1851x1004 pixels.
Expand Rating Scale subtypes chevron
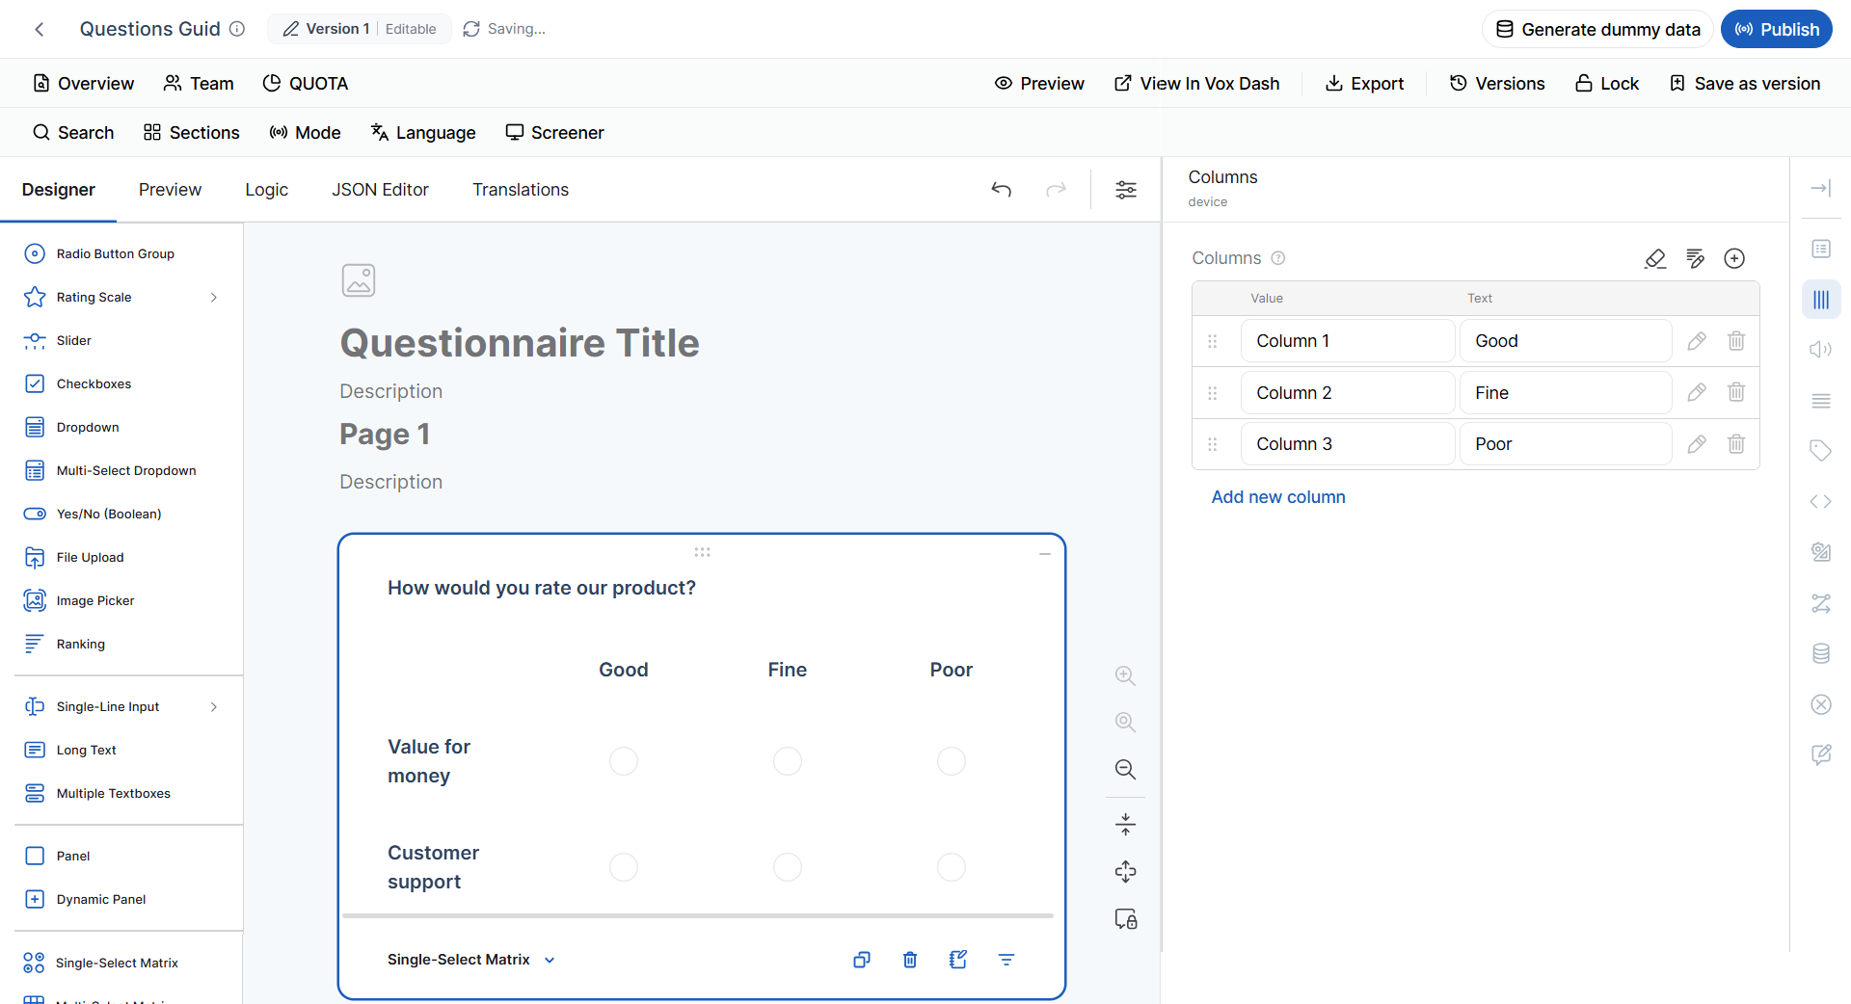214,298
